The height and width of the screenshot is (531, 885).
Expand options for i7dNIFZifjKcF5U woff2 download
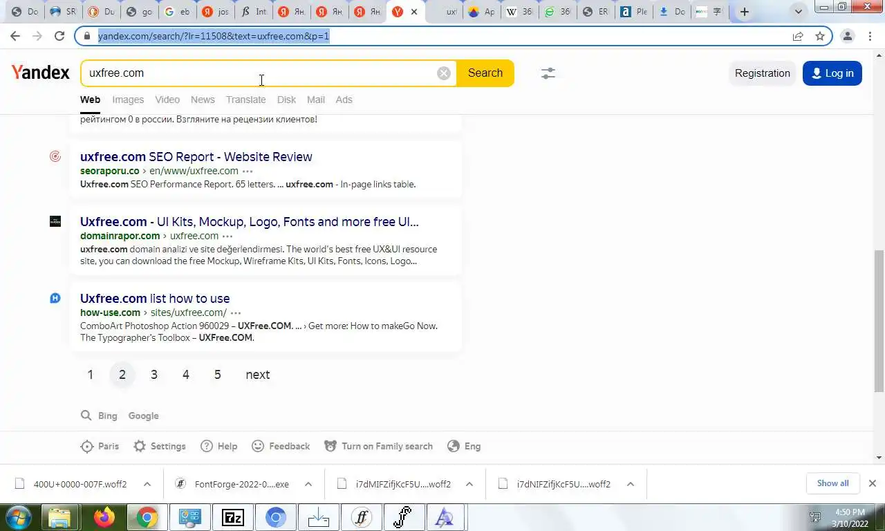click(631, 484)
